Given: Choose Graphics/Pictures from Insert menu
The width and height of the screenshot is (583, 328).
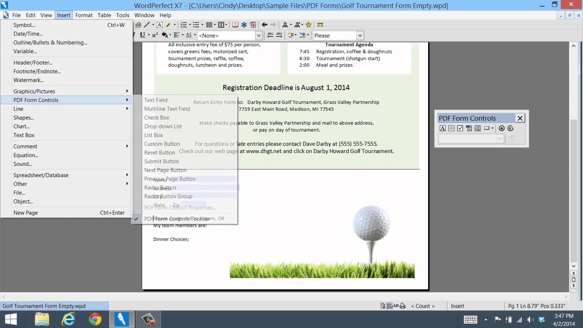Looking at the screenshot, I should point(34,91).
